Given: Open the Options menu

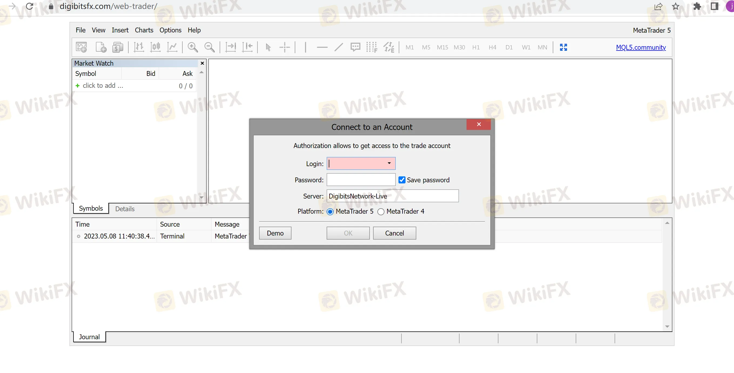Looking at the screenshot, I should [x=170, y=29].
